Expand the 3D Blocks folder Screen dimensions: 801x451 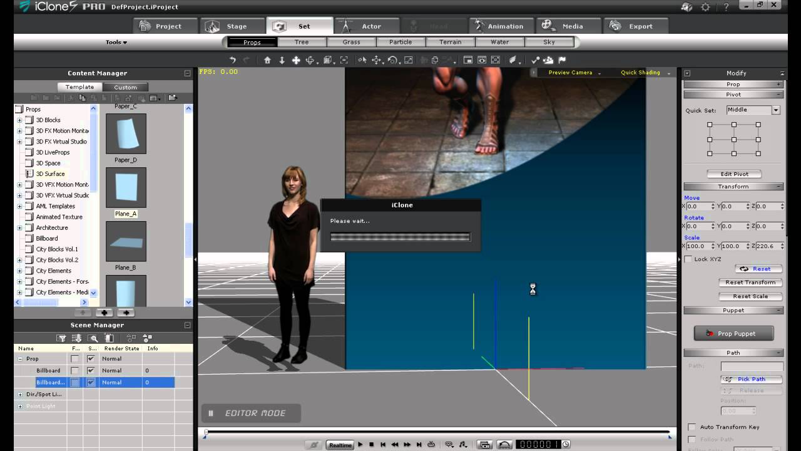tap(19, 120)
